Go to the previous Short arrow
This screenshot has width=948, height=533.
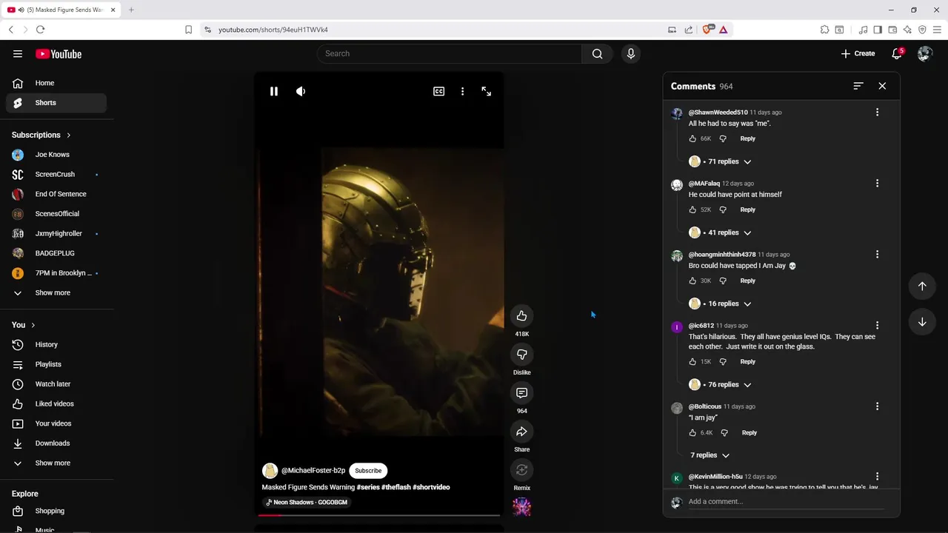922,286
